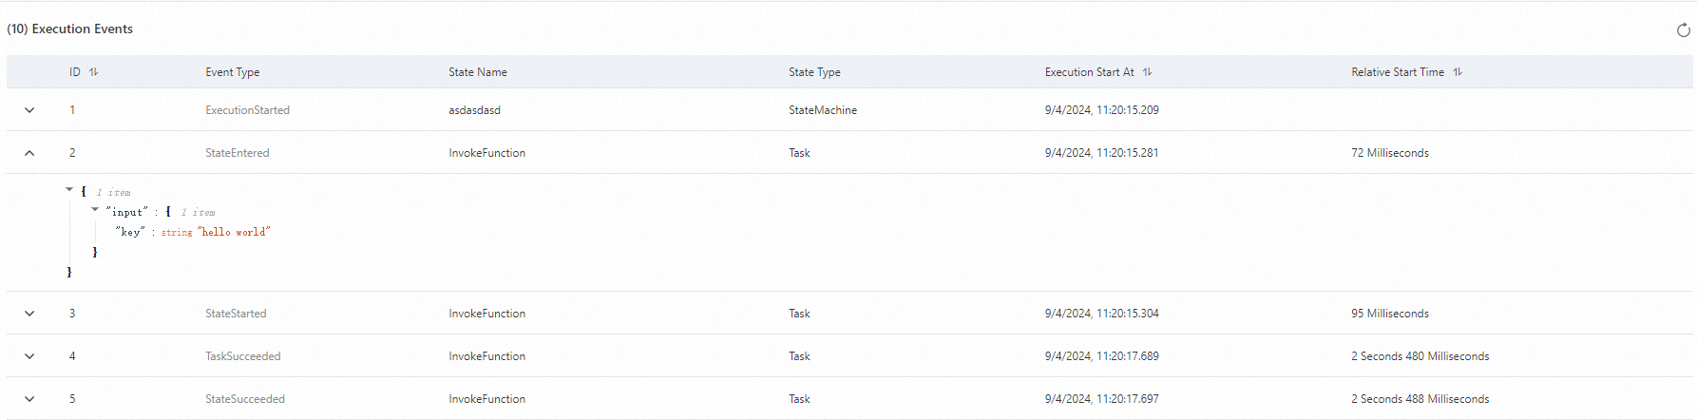Collapse the root JSON object triangle
1697x420 pixels.
pyautogui.click(x=69, y=190)
